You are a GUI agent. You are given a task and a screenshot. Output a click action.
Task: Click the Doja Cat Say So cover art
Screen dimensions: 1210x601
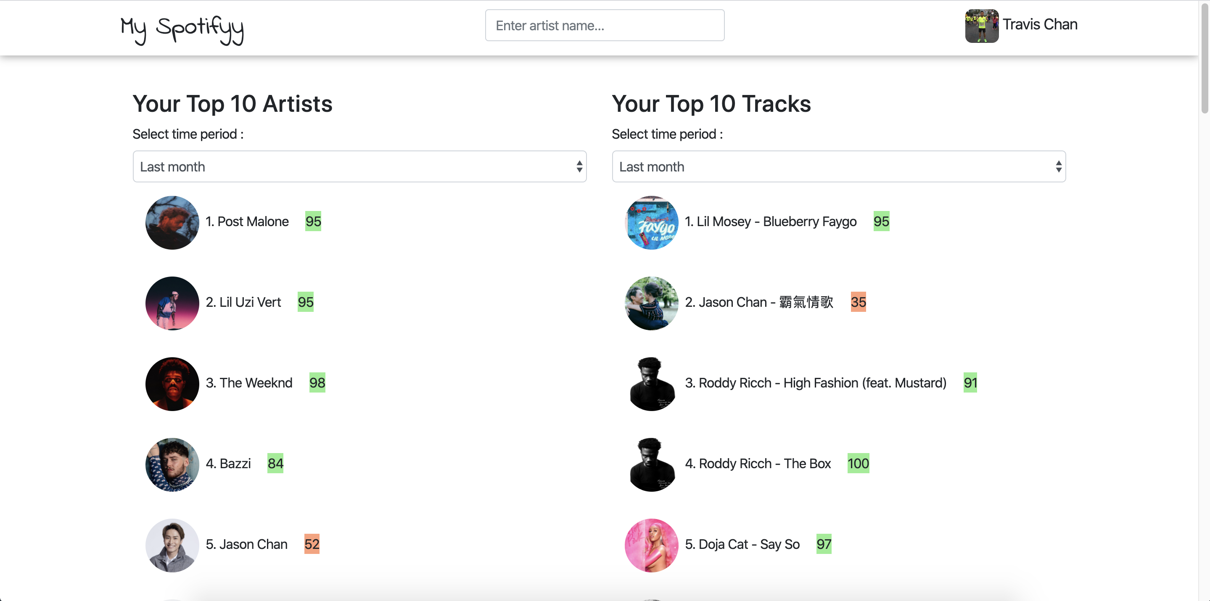click(652, 546)
